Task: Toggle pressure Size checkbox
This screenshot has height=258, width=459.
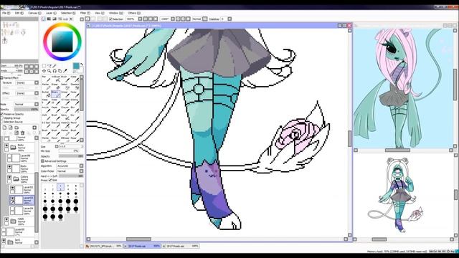Action: [50, 180]
